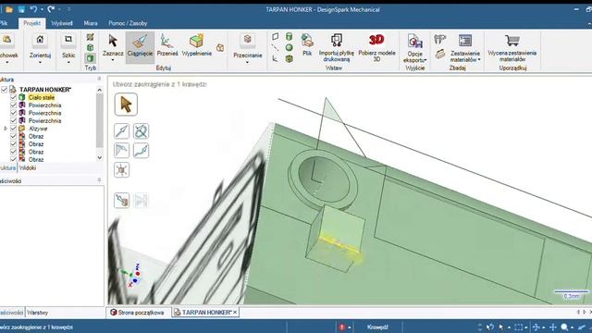Open the Szkic dropdown arrow

pos(68,62)
